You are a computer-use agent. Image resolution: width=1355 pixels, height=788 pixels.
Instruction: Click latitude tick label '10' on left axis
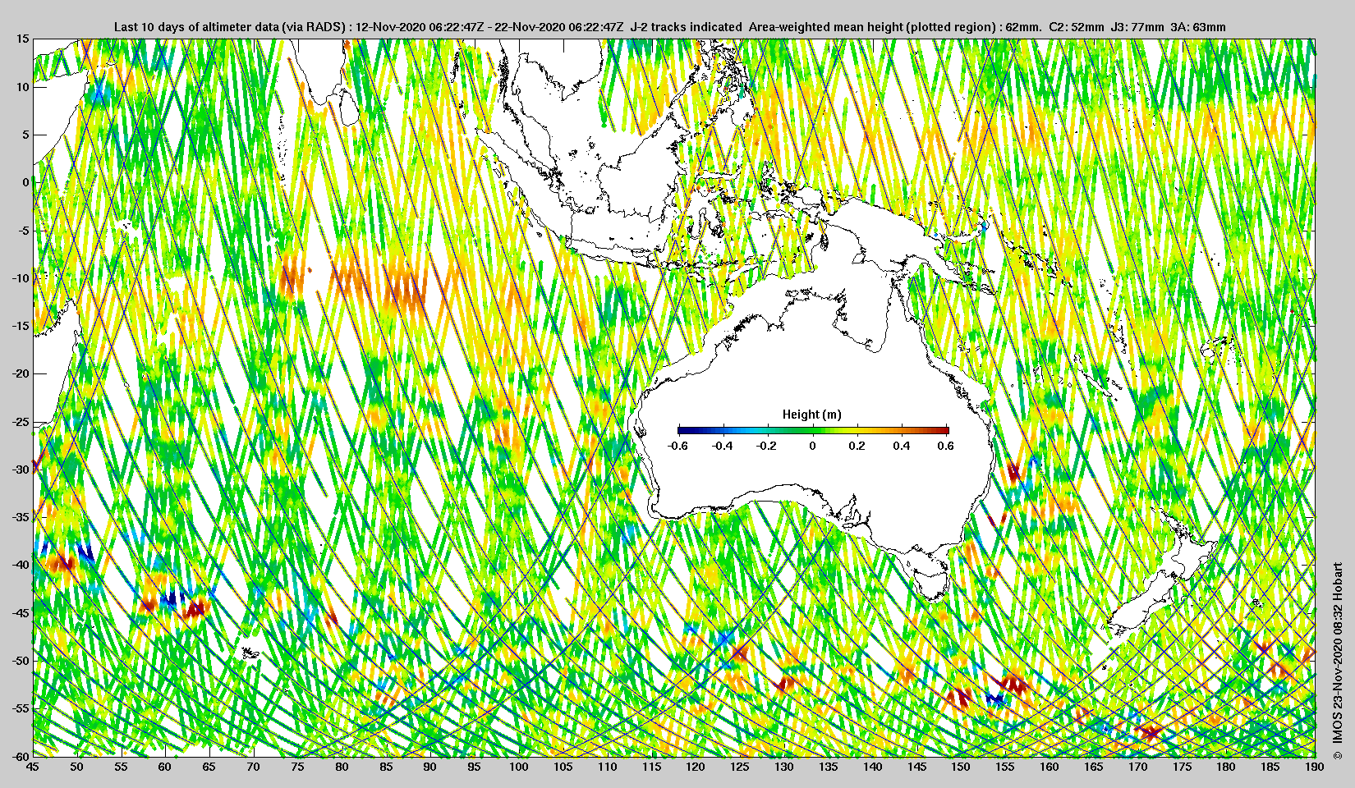click(x=23, y=87)
